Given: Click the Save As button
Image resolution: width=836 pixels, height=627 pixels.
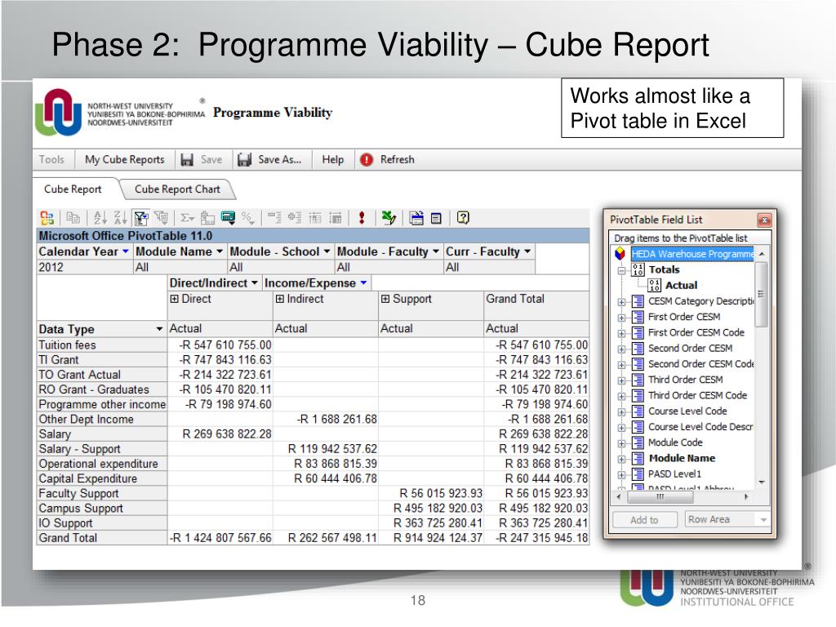Looking at the screenshot, I should [270, 160].
